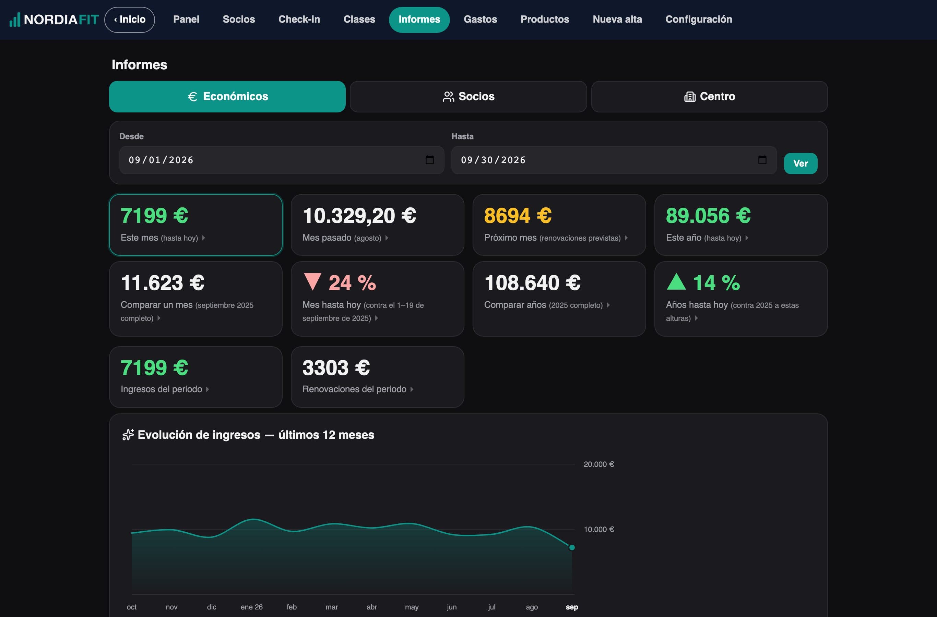Click the green up-triangle on 14 % card
937x617 pixels.
click(676, 282)
